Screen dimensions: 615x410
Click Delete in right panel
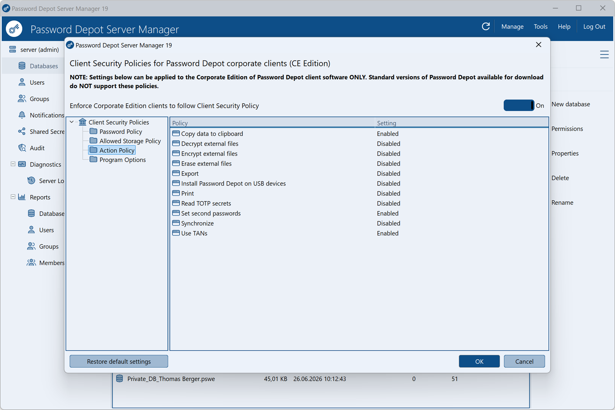560,178
